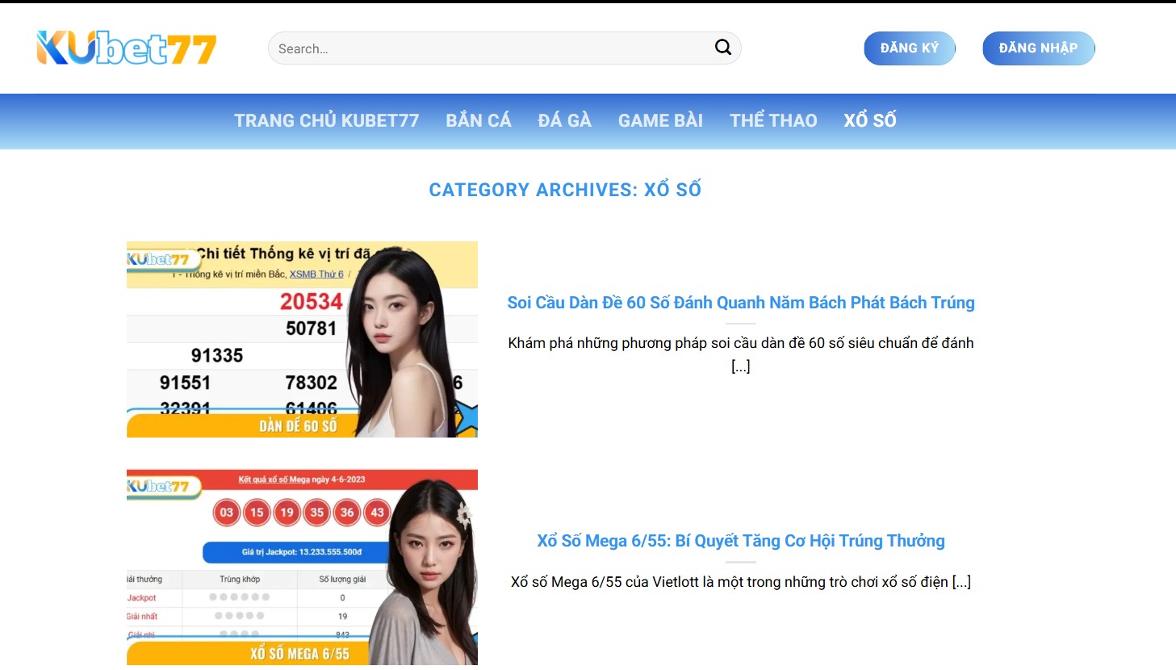Select the XỔ SỐ menu item
1176x670 pixels.
point(869,121)
